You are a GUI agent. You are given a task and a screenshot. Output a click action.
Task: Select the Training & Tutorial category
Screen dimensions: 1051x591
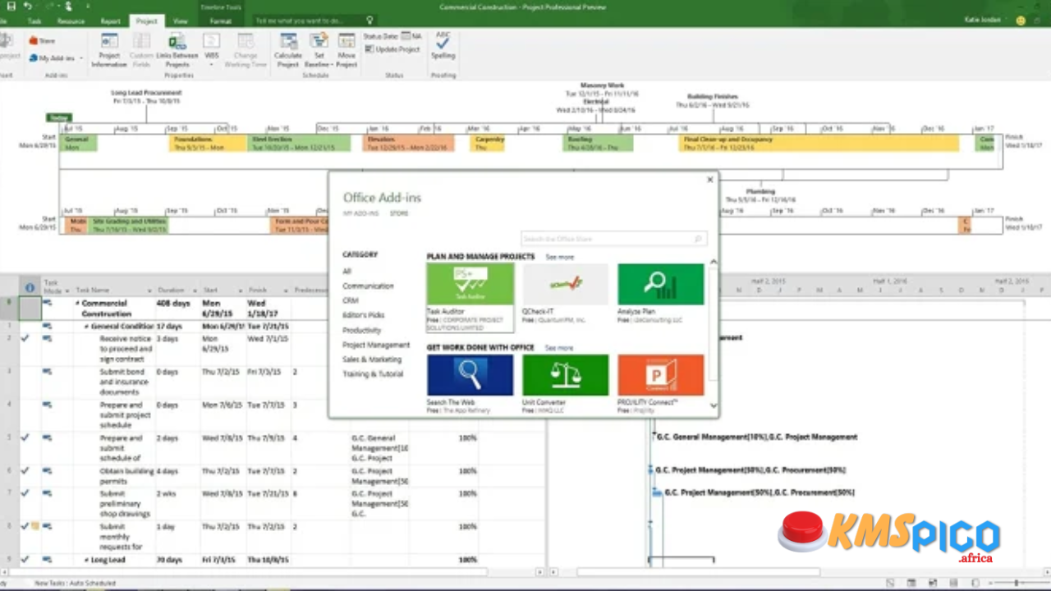[373, 374]
